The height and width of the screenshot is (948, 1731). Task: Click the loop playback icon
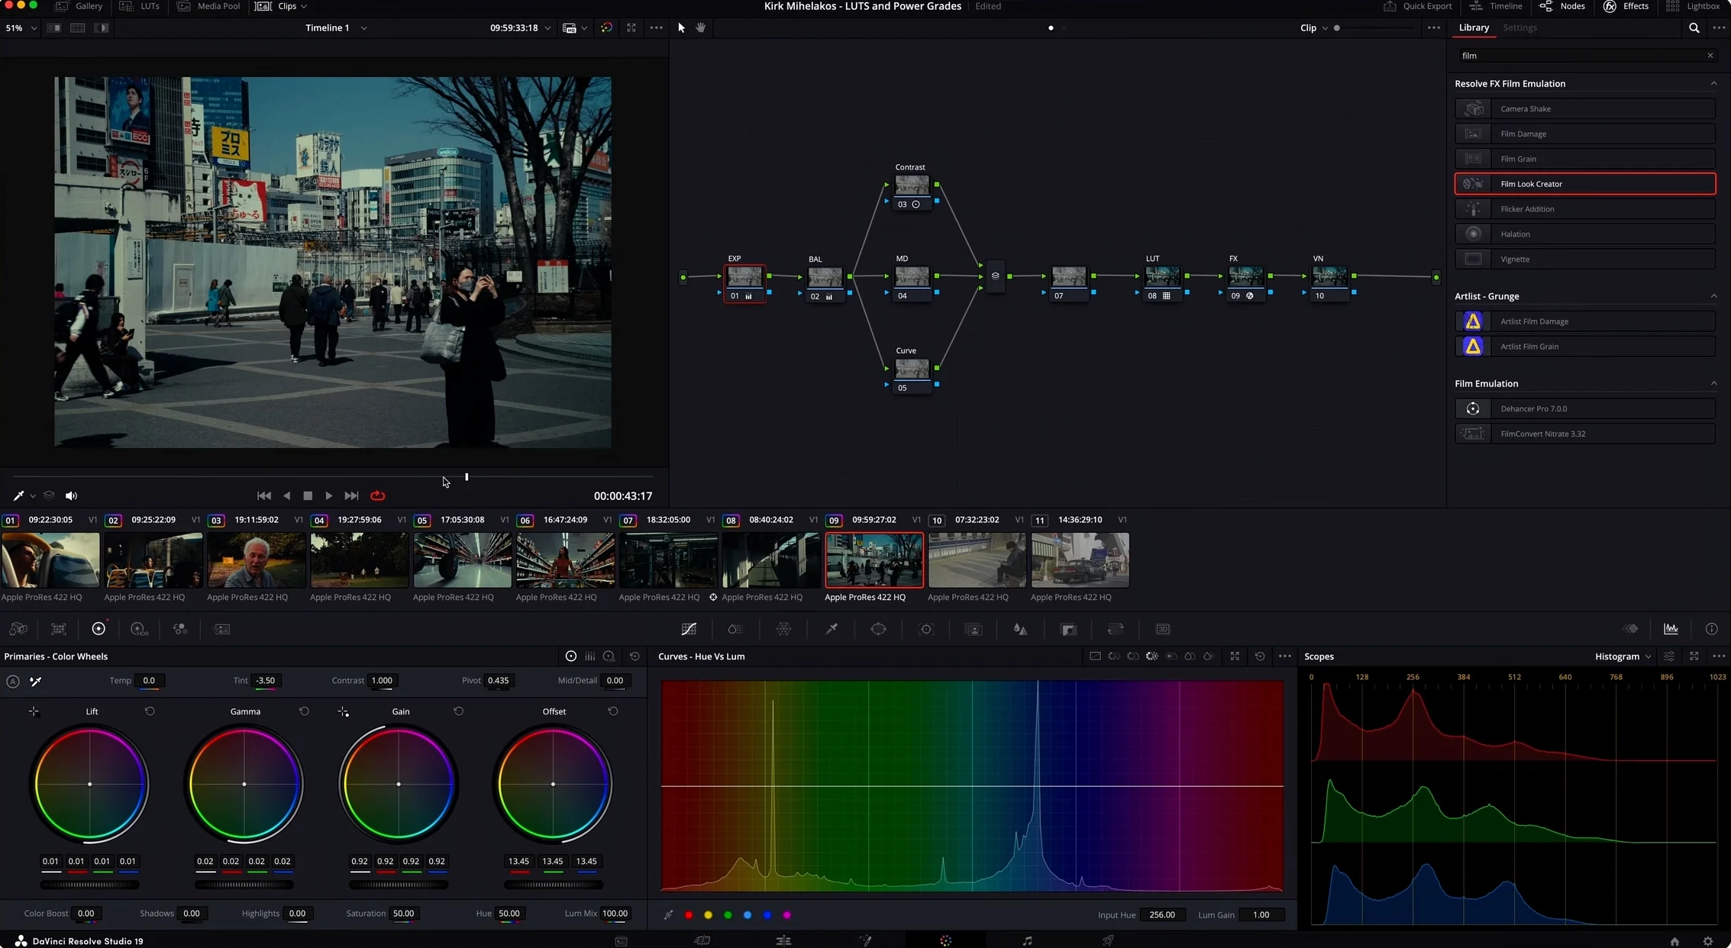[x=377, y=495]
